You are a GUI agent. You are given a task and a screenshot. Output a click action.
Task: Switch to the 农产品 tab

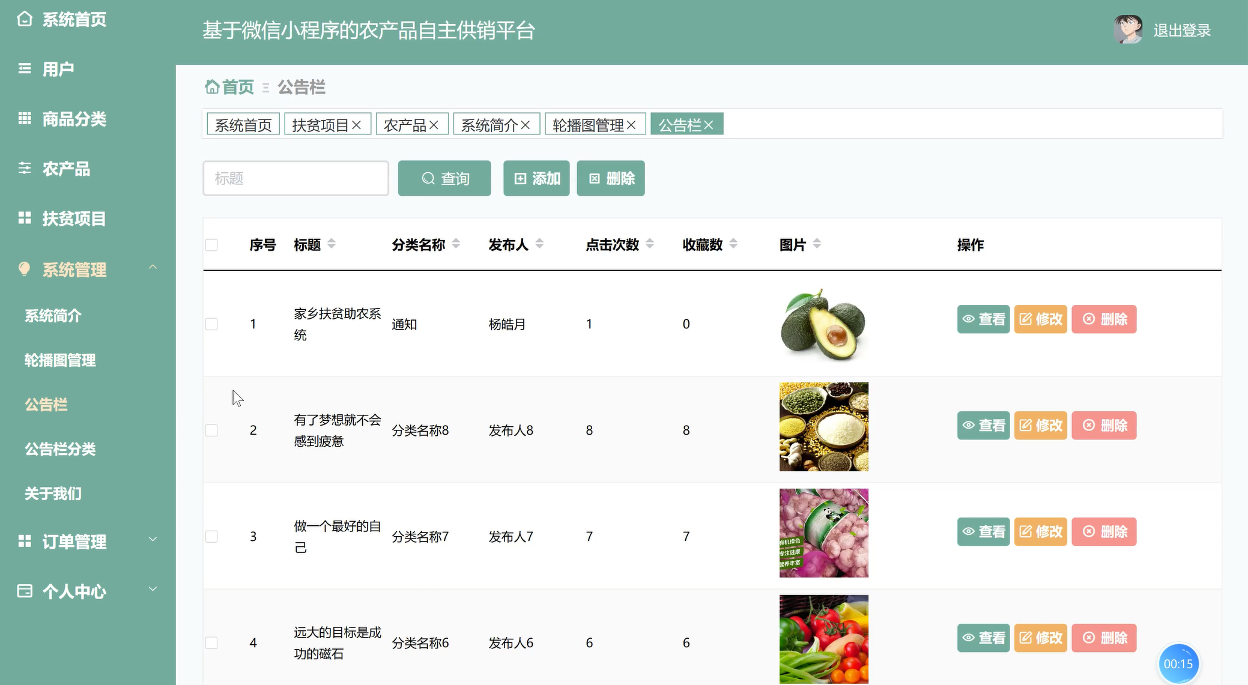click(404, 125)
